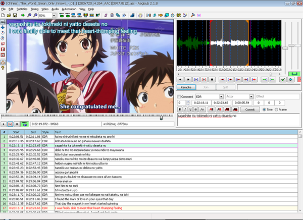Select the Drag subtitles tool

tap(3, 27)
